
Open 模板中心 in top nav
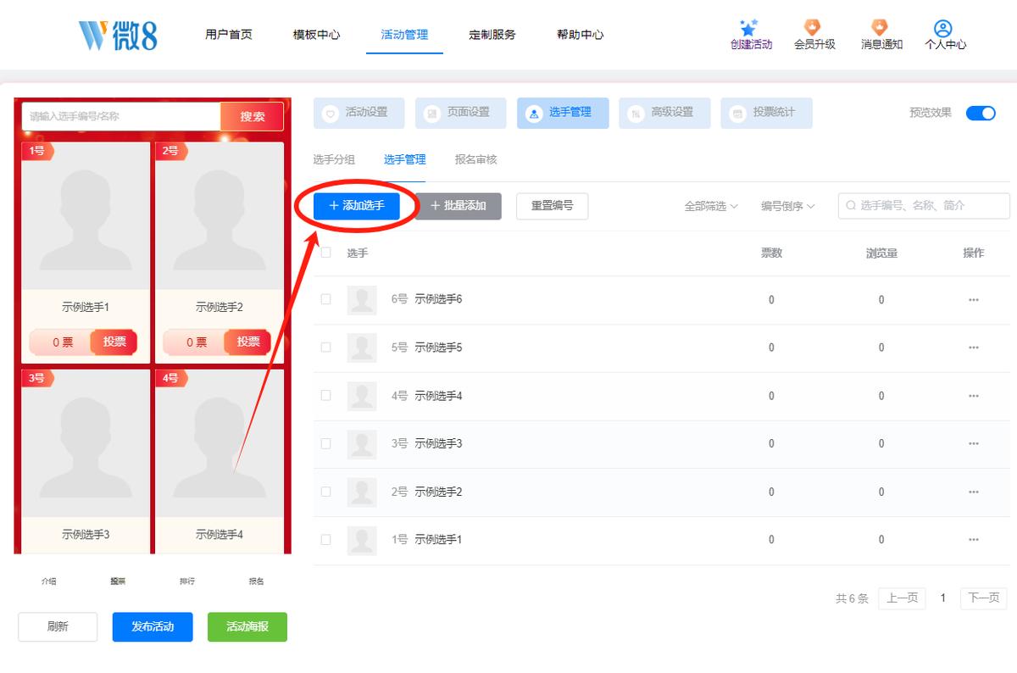click(317, 35)
